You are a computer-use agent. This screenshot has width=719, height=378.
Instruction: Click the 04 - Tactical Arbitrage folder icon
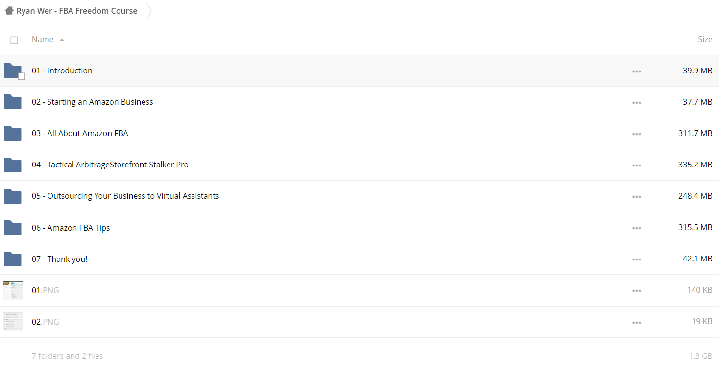(x=13, y=165)
